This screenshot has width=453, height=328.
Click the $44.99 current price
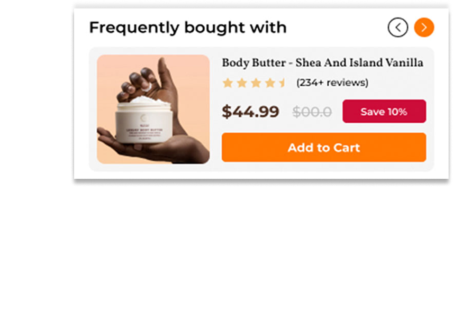point(250,112)
